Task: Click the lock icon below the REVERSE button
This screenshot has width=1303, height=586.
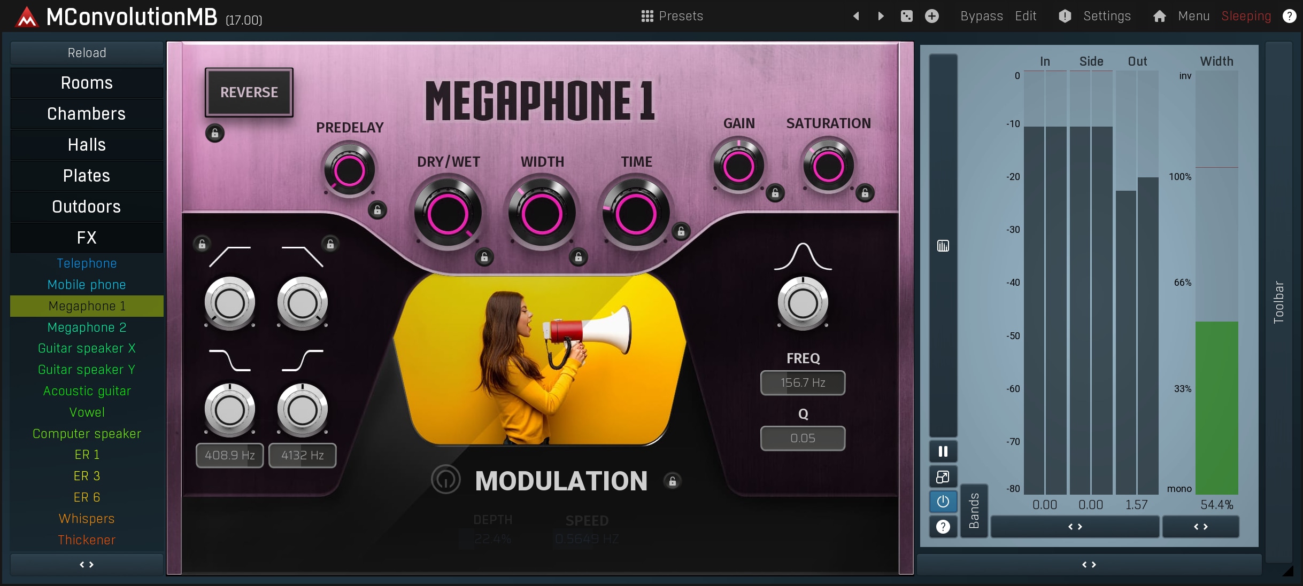Action: click(x=215, y=133)
